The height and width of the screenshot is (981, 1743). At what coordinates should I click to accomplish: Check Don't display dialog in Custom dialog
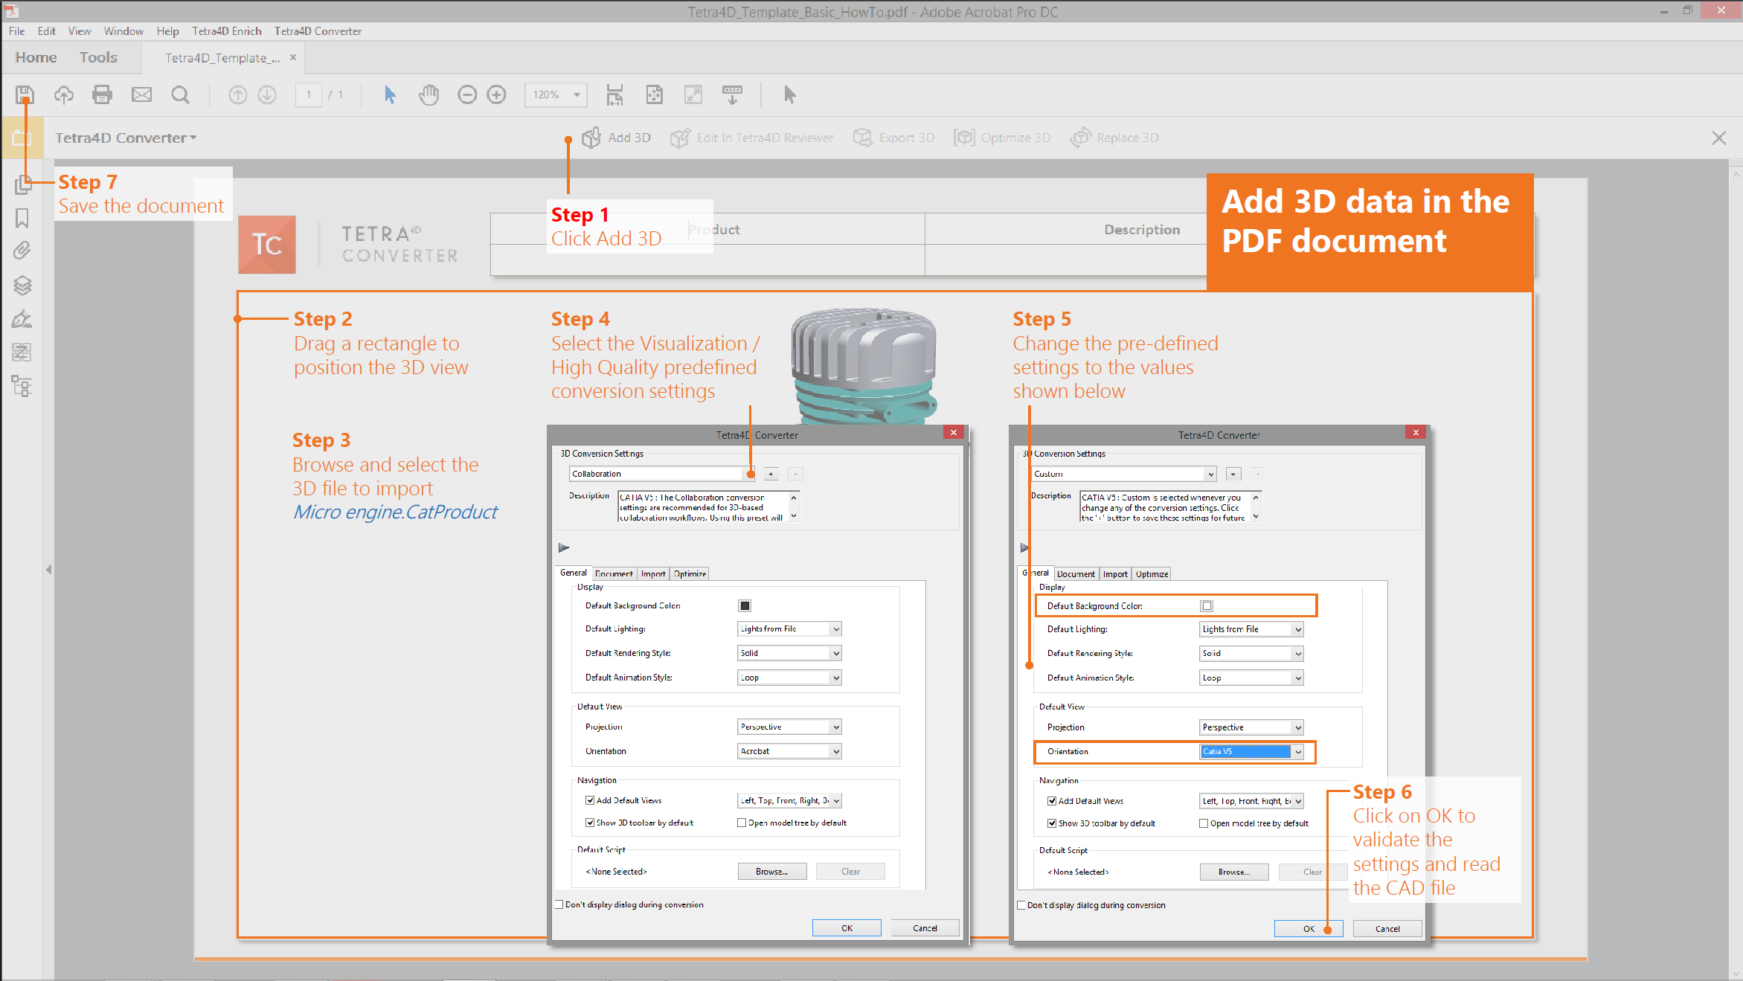[1021, 905]
